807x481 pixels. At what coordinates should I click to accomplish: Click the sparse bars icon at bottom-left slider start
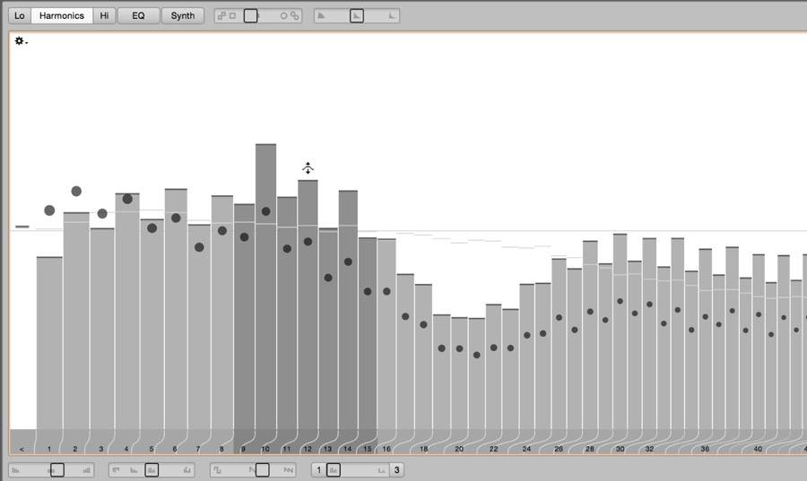(16, 469)
